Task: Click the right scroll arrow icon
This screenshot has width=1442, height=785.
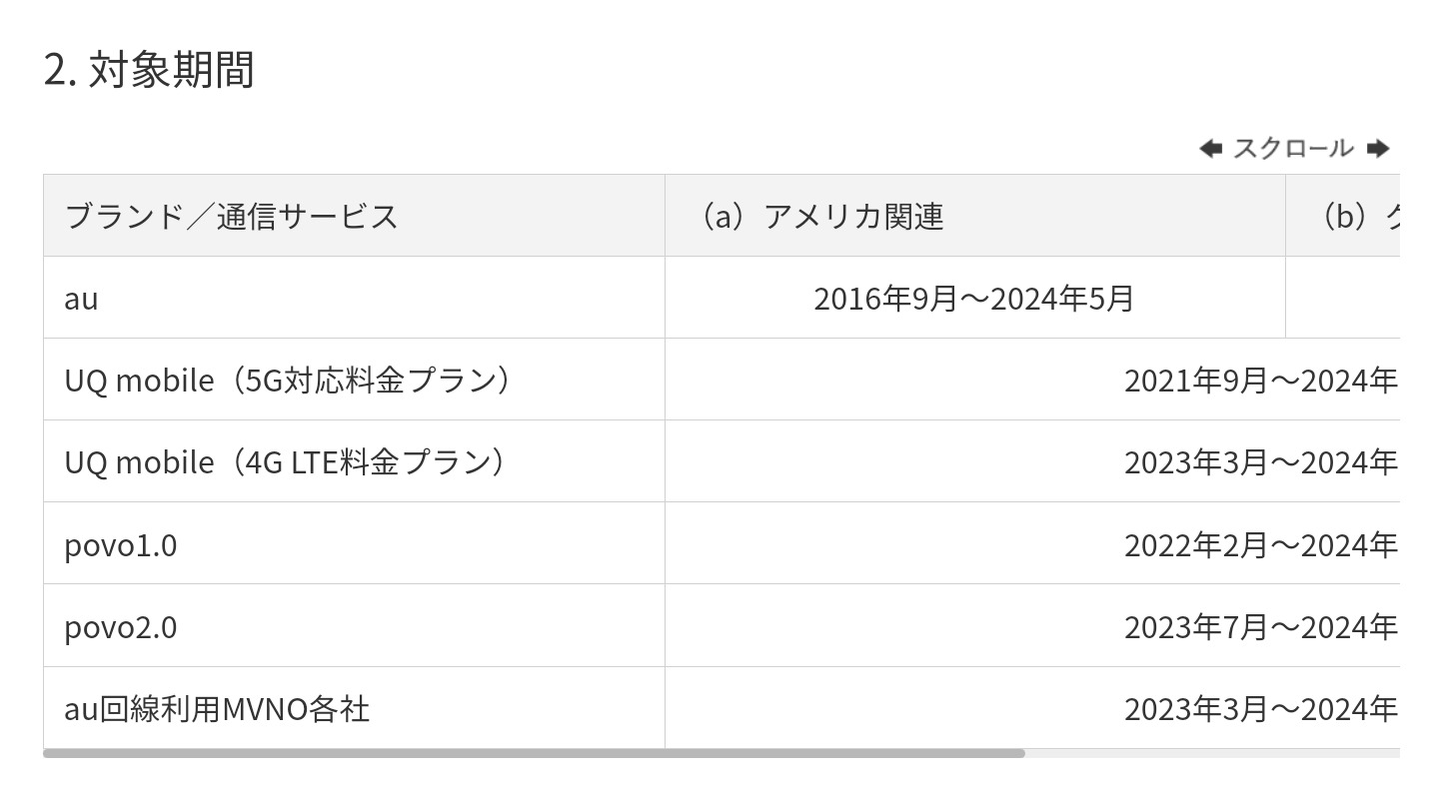Action: (x=1378, y=149)
